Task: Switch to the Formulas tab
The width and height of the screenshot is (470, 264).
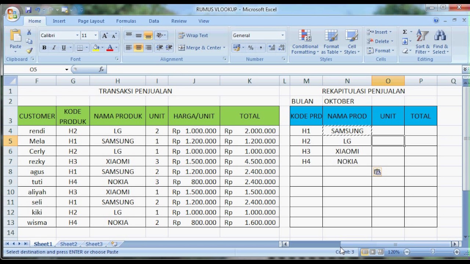Action: pyautogui.click(x=126, y=21)
